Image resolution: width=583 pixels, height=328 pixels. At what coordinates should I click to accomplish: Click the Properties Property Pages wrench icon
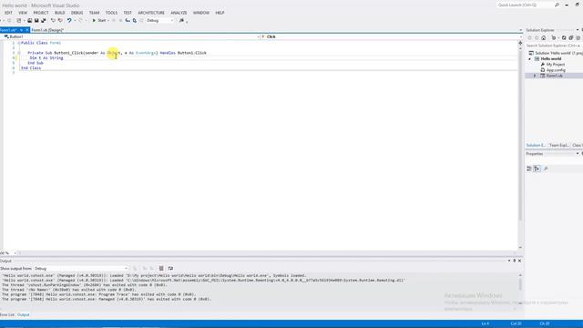546,169
